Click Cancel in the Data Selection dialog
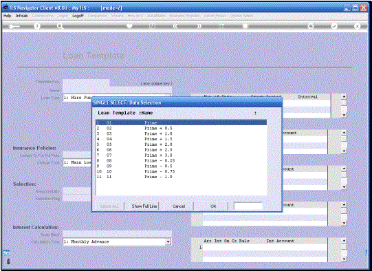The width and height of the screenshot is (372, 271). tap(179, 206)
